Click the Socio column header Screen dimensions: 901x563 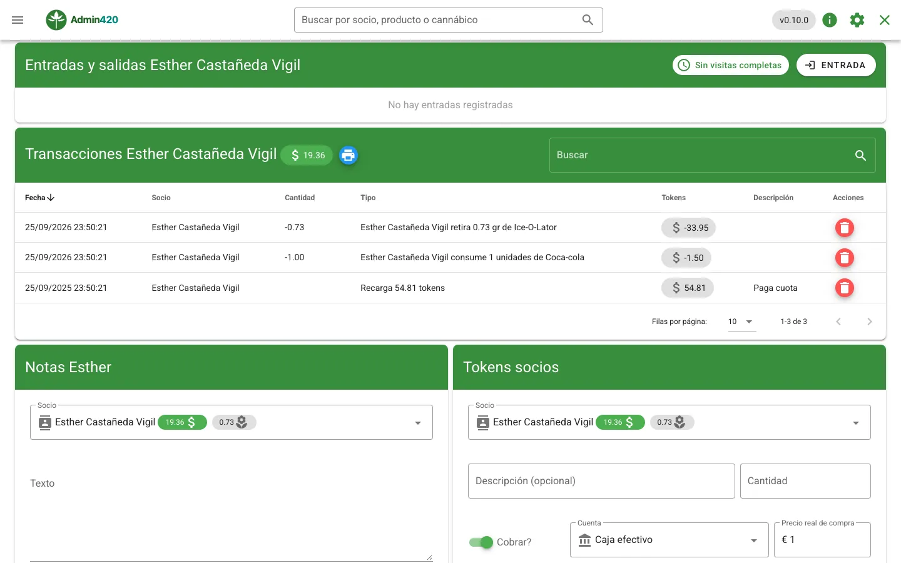[x=161, y=198]
